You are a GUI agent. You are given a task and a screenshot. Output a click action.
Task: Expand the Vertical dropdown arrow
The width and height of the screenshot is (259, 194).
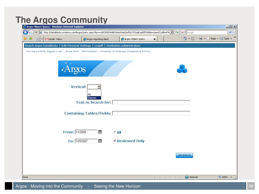tap(99, 87)
